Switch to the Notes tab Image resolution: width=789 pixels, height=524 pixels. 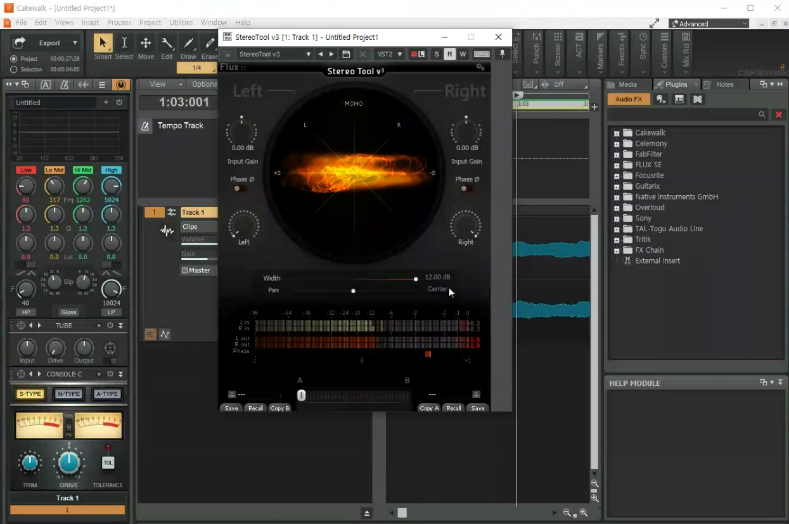pyautogui.click(x=724, y=85)
